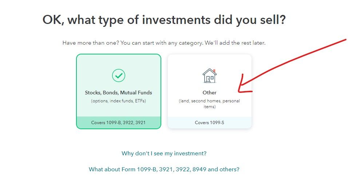
Task: Click the "Stocks, Bonds, Mutual Funds" title label
Action: [x=119, y=93]
